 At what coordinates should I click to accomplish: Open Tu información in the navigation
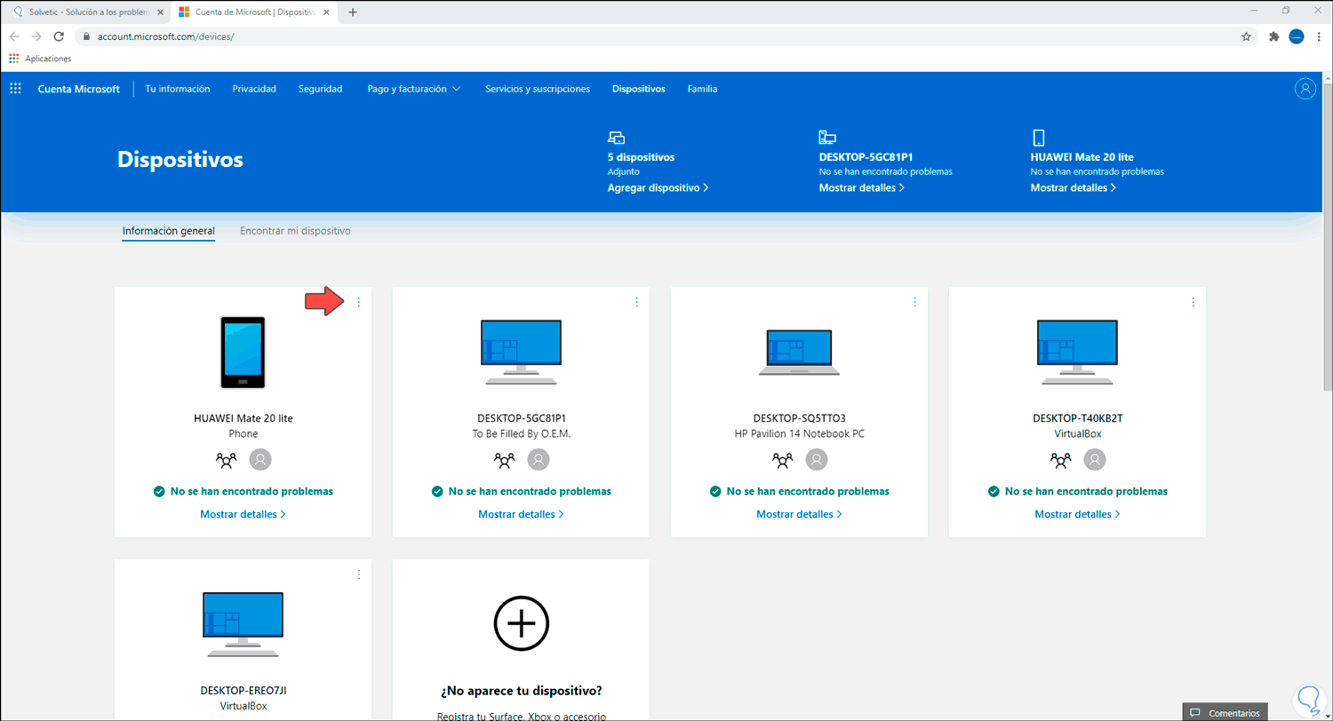(x=178, y=89)
